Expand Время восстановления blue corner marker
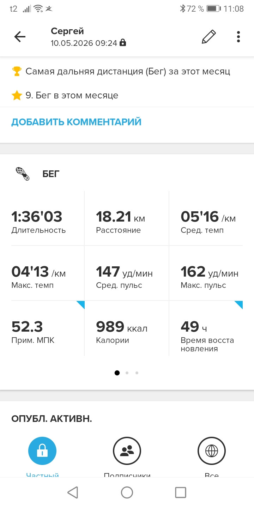This screenshot has width=254, height=508. coord(238,305)
